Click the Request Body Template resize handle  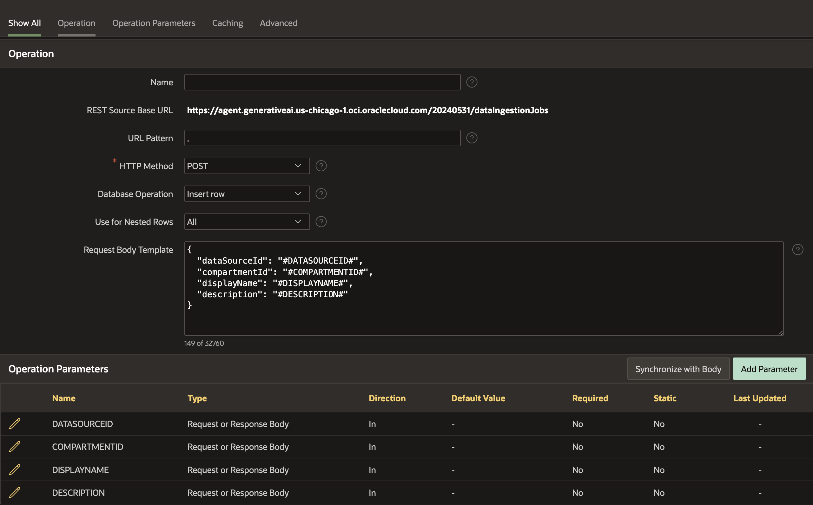click(781, 333)
